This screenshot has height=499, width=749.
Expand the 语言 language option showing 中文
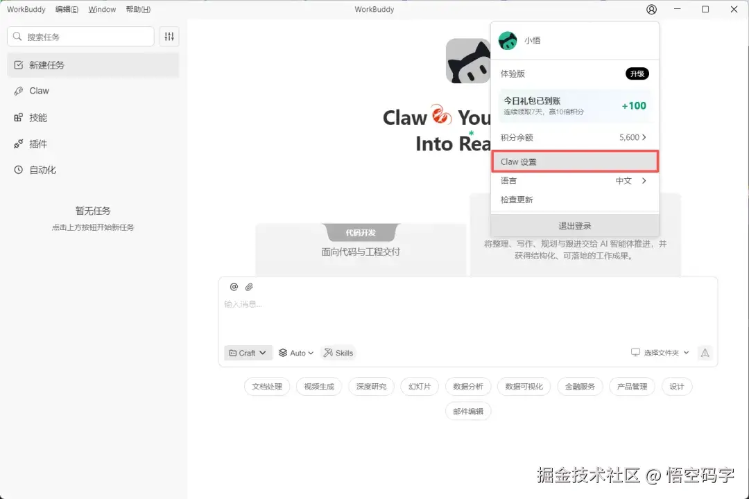point(574,180)
